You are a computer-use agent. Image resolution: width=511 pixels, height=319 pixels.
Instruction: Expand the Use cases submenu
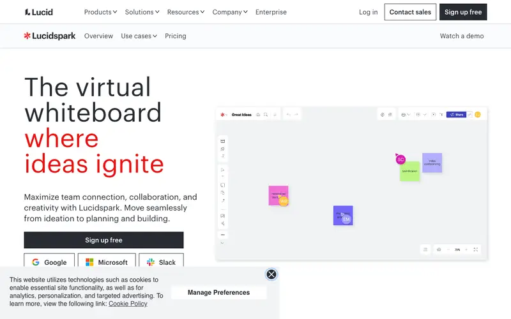pyautogui.click(x=139, y=36)
